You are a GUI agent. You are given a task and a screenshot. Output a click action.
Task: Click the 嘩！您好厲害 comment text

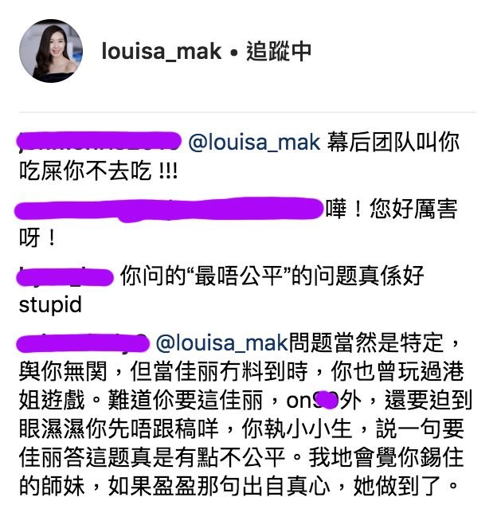coord(391,209)
